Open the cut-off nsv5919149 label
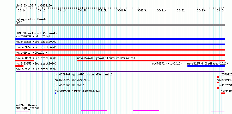The height and width of the screenshot is (114, 232). (224, 80)
